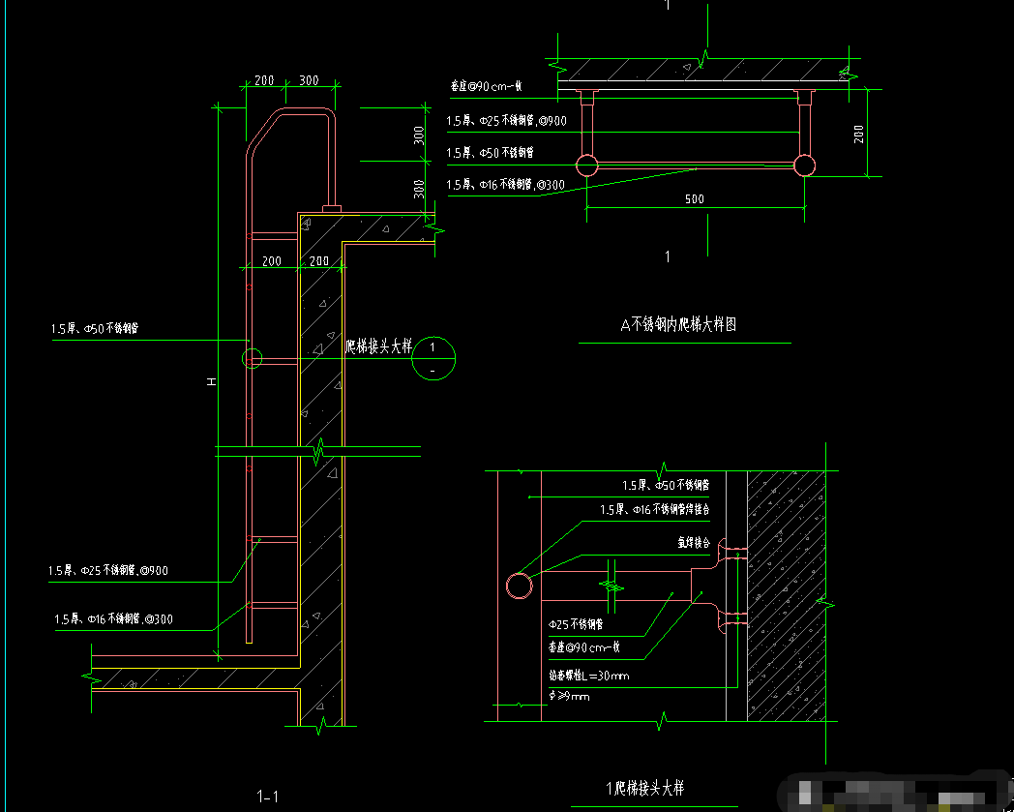Click the right Φ50 pipe circle in plan detail A
The height and width of the screenshot is (812, 1014).
[x=804, y=165]
